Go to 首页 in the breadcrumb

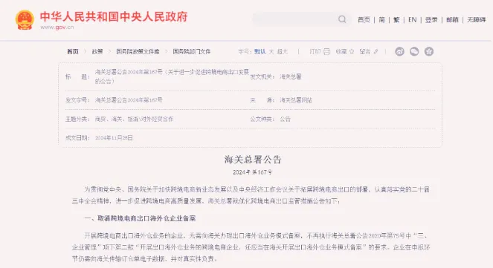tap(73, 51)
